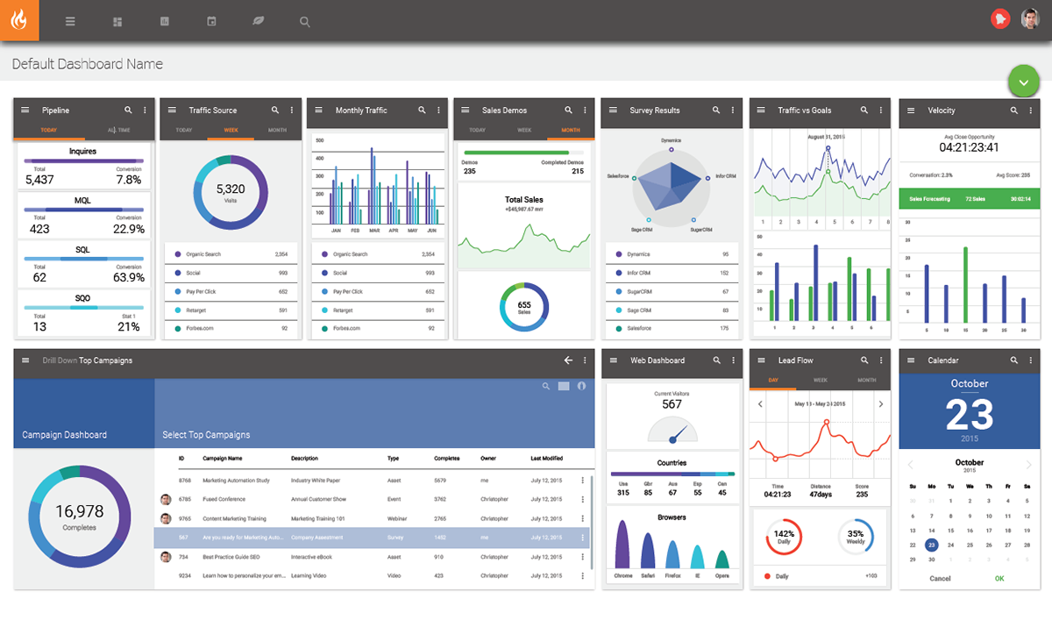Click the search icon in the top navbar

click(x=304, y=21)
